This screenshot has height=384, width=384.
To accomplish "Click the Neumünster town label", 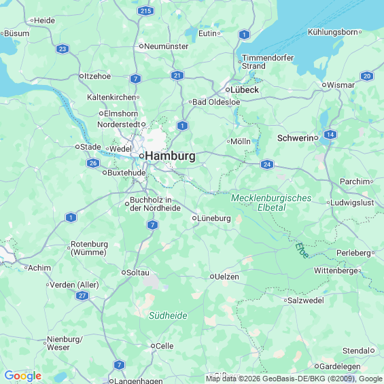I will pyautogui.click(x=167, y=46).
